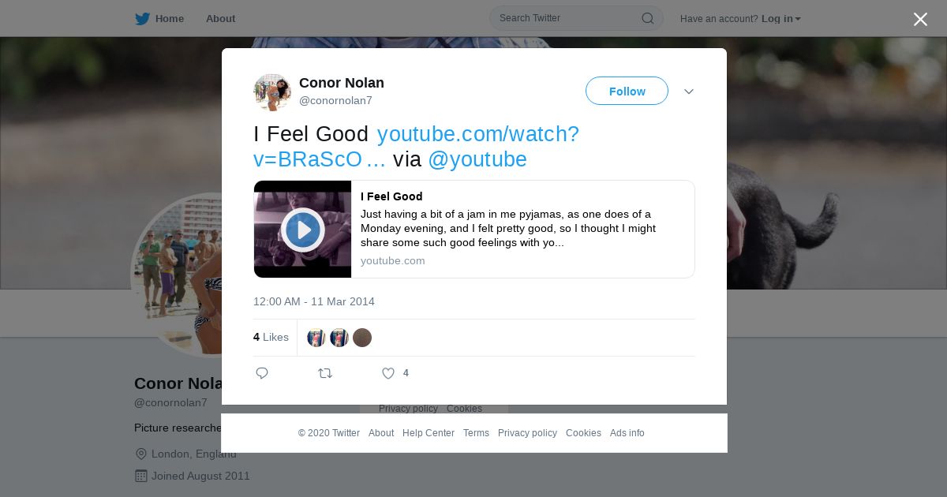The image size is (947, 497).
Task: Open the first liker's avatar
Action: 316,338
